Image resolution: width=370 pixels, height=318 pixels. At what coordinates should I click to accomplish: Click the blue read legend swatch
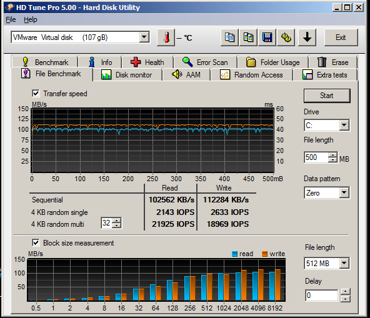pyautogui.click(x=234, y=254)
